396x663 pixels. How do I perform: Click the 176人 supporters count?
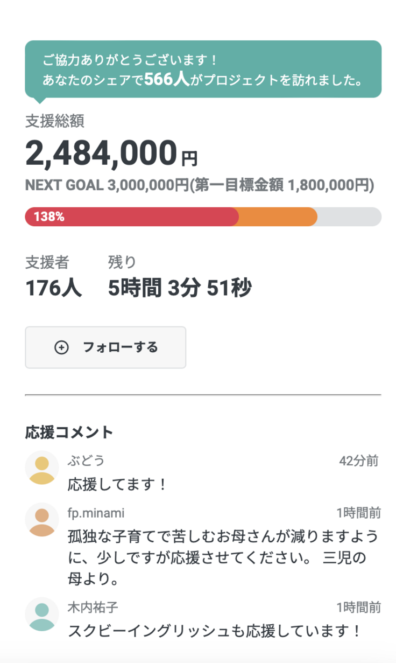[x=54, y=289]
